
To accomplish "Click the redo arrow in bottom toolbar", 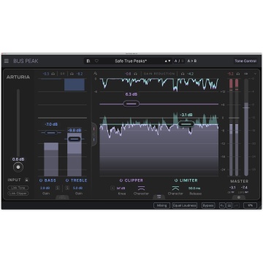I will 237,205.
